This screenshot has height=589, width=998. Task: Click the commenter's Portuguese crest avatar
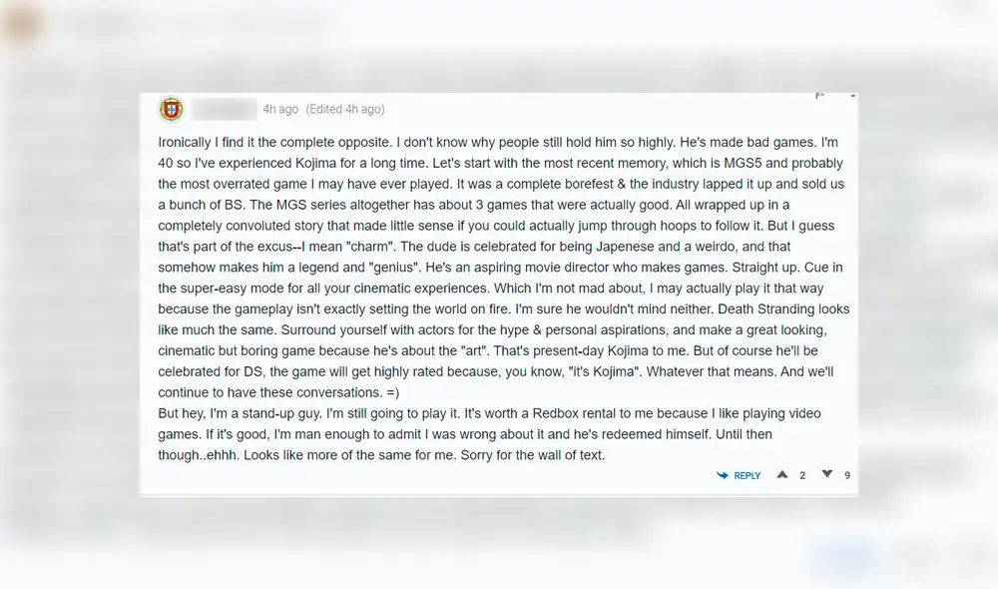(x=171, y=109)
